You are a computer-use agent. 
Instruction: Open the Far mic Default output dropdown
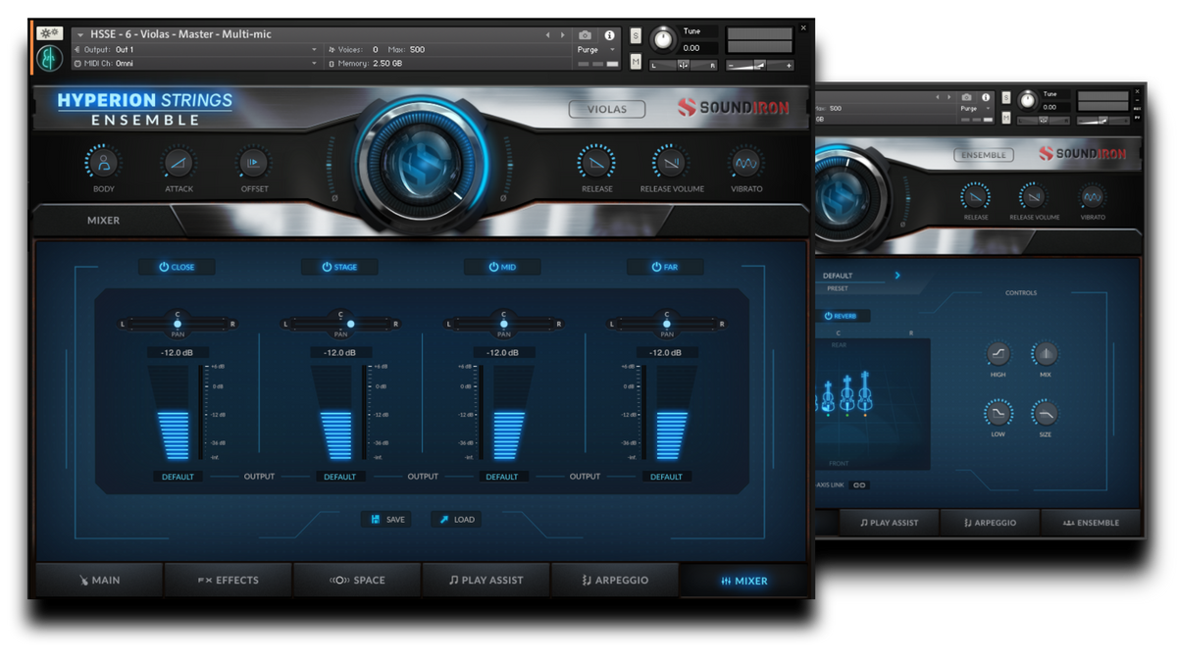click(666, 477)
